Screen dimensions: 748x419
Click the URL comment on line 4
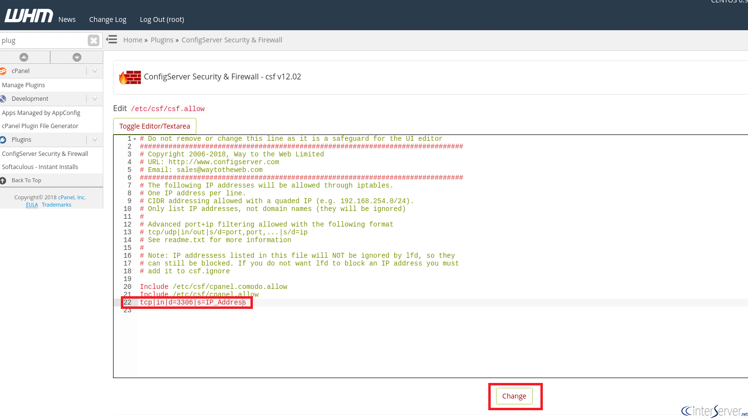pyautogui.click(x=210, y=162)
